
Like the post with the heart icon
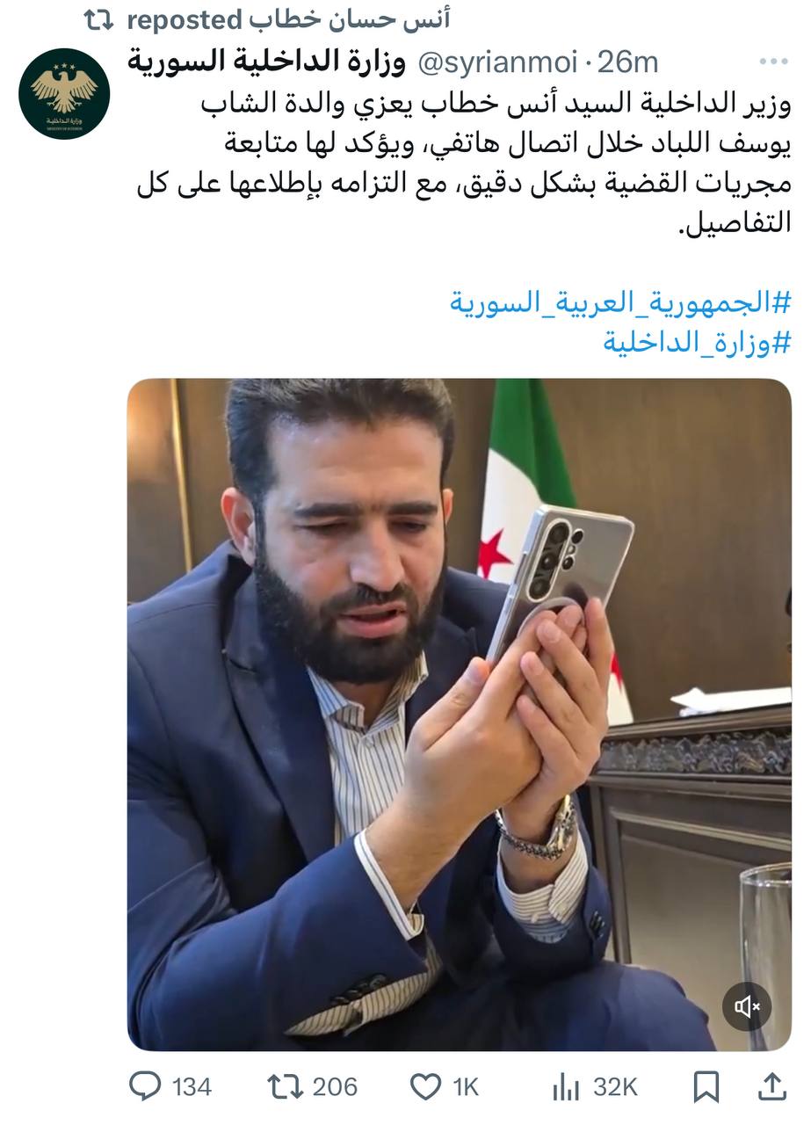click(x=426, y=1087)
